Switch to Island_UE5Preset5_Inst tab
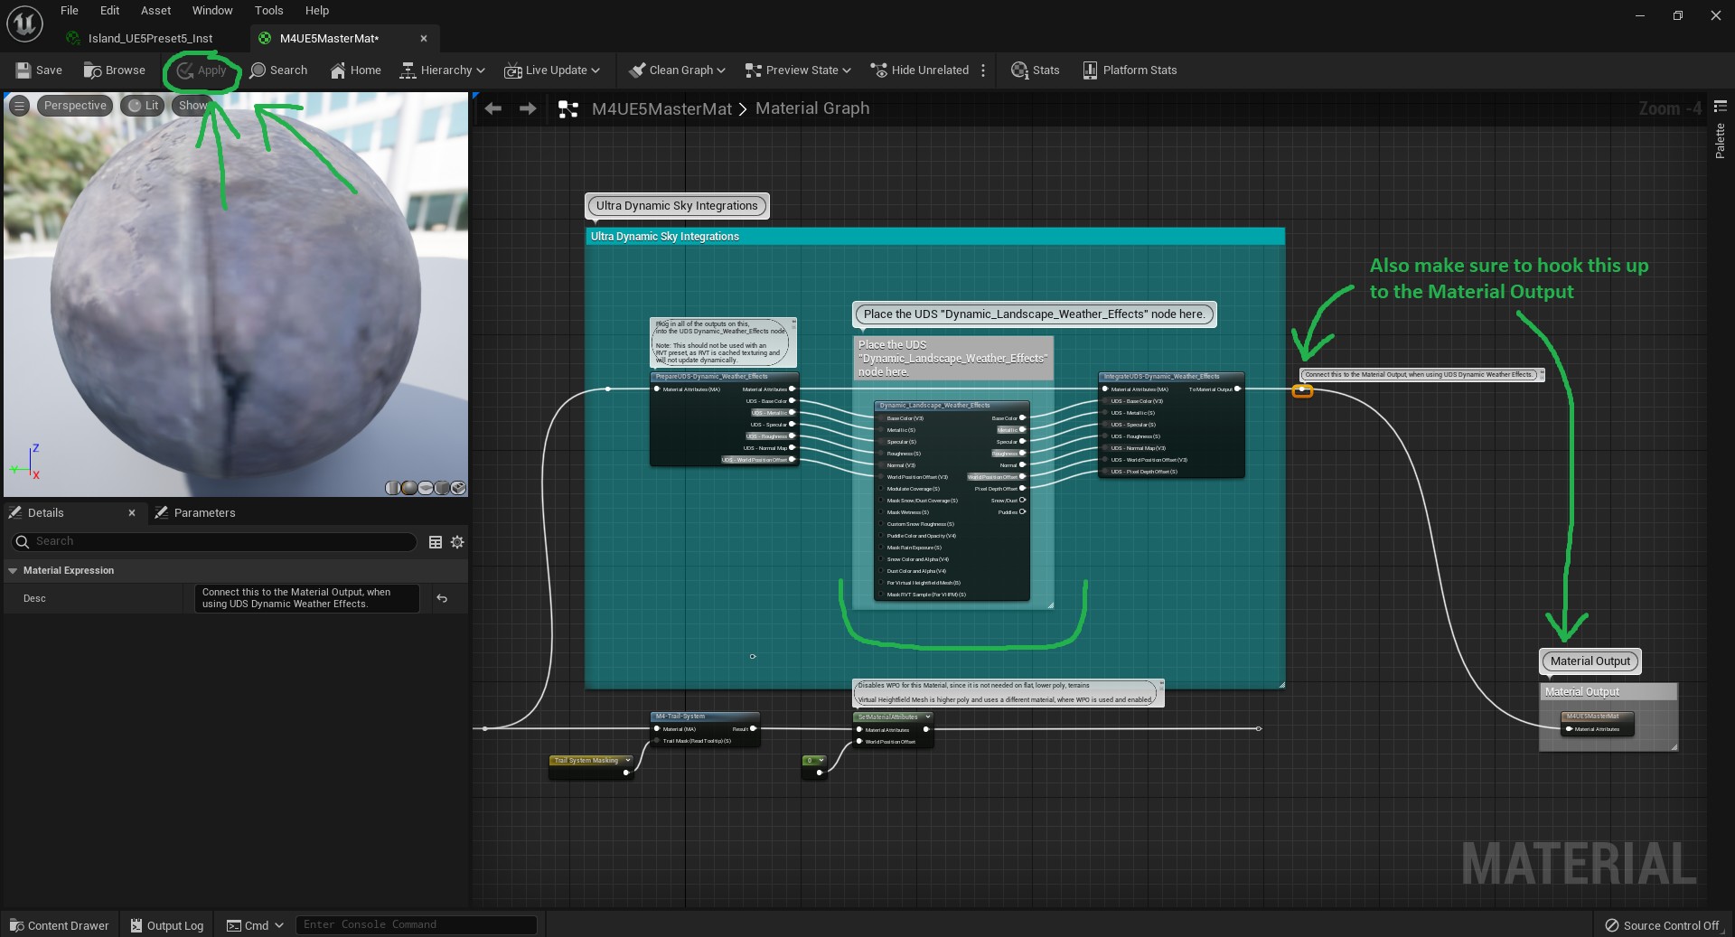Screen dimensions: 1735x937 (x=150, y=38)
